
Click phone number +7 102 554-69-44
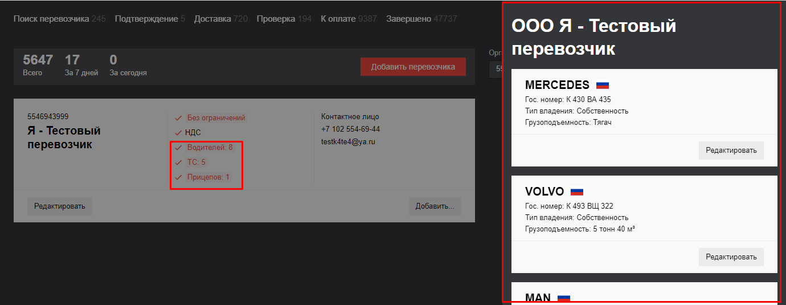coord(350,129)
